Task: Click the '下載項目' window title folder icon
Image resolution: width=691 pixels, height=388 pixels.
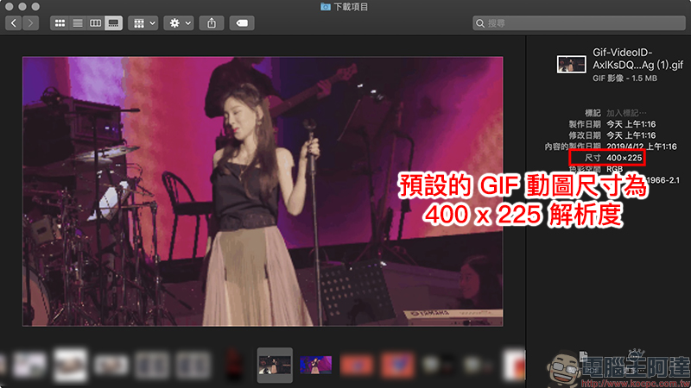Action: point(326,7)
